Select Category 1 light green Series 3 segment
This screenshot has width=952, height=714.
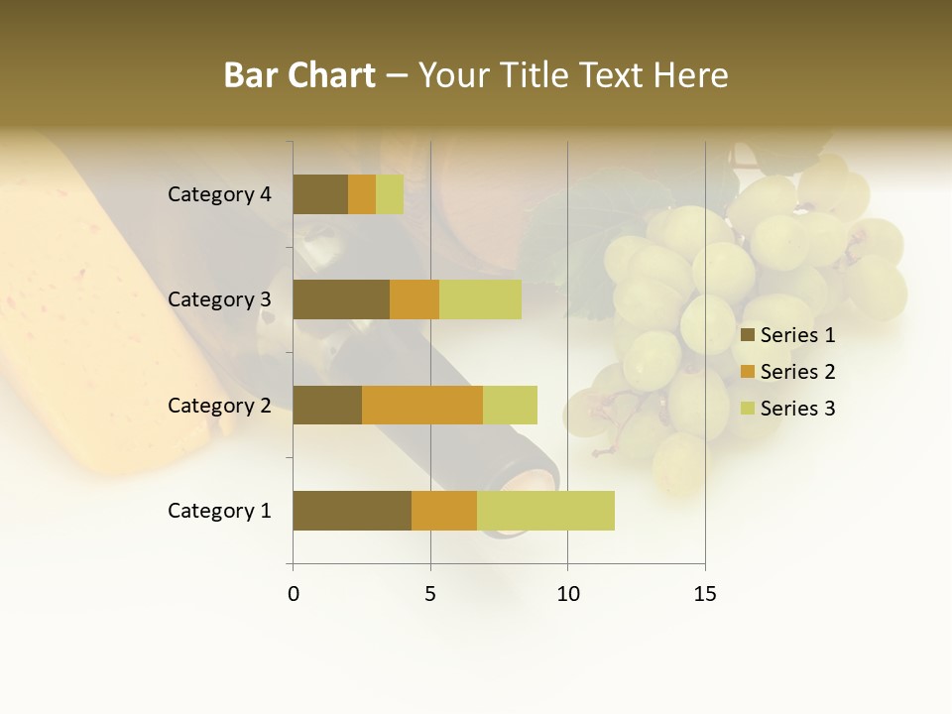tap(545, 511)
